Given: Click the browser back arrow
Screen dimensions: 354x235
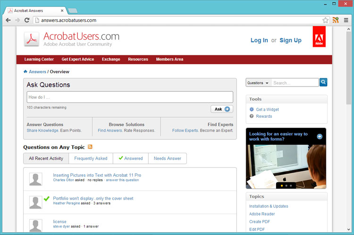Looking at the screenshot, I should [8, 20].
